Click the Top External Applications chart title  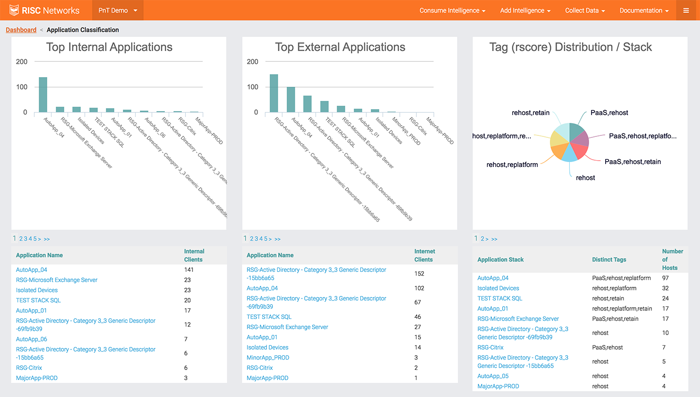[340, 47]
